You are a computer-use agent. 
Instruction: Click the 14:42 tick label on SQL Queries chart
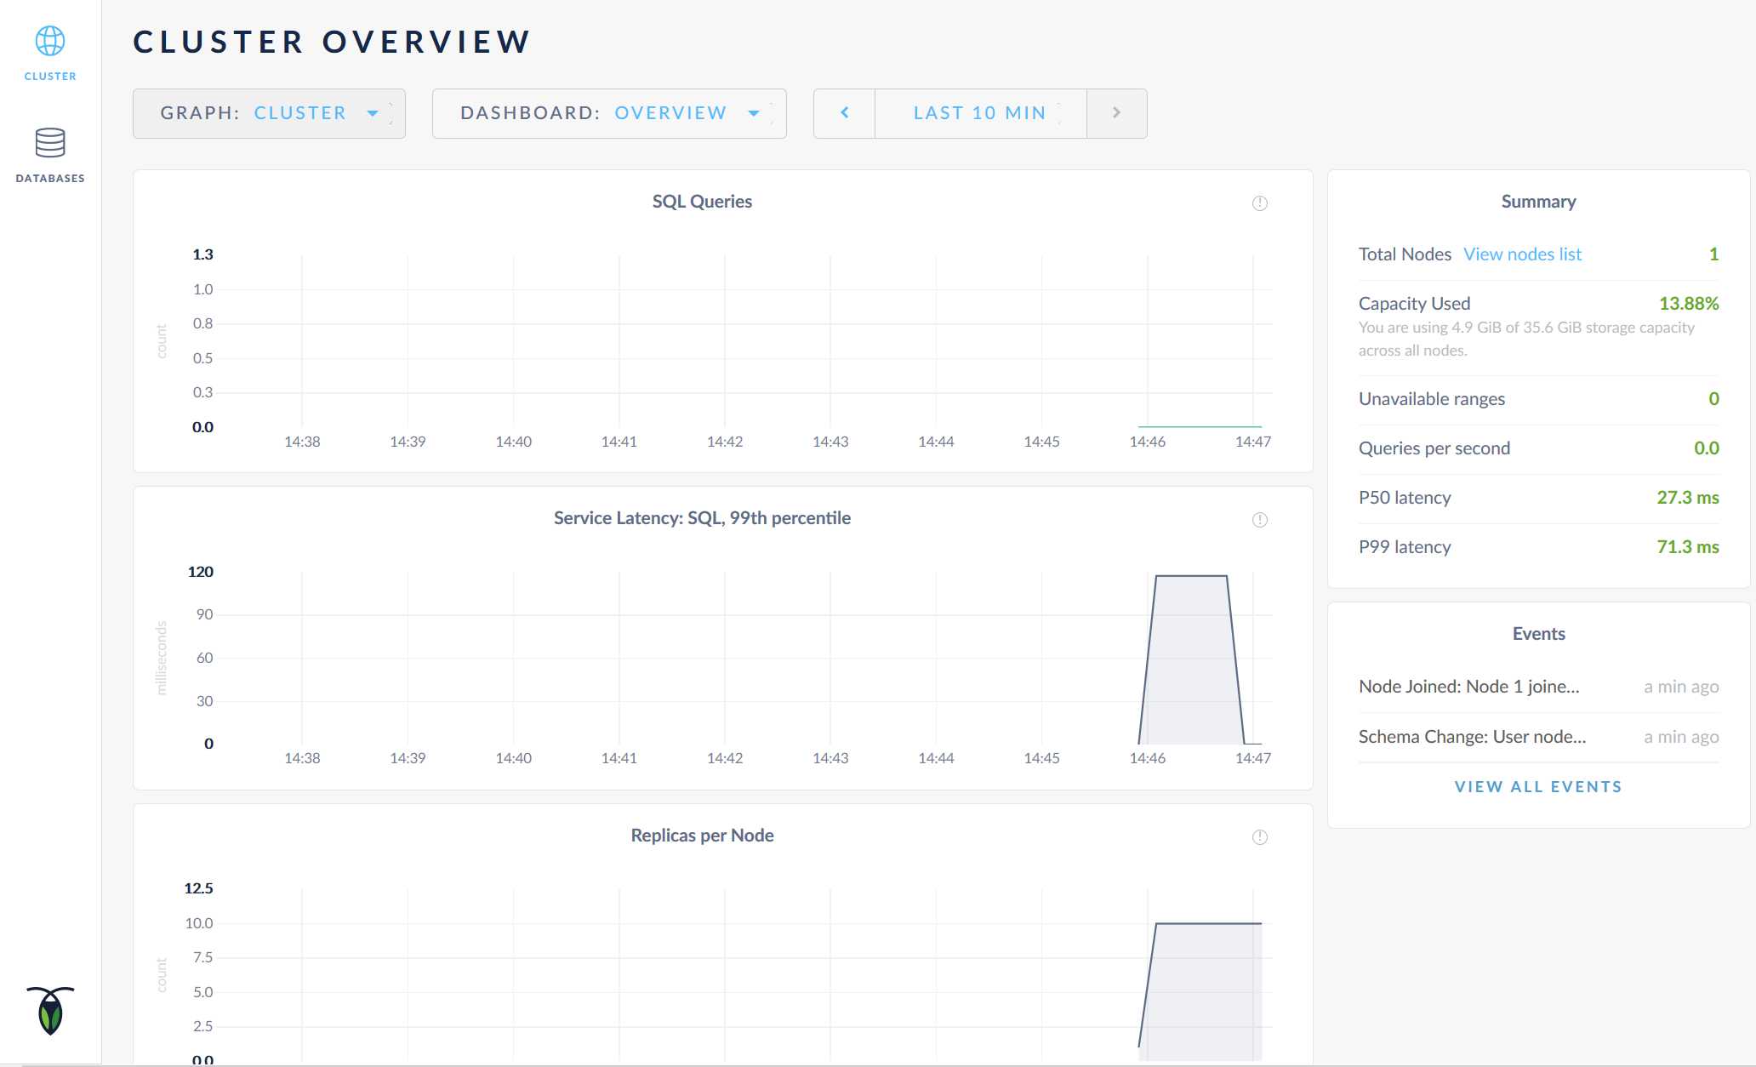[725, 442]
